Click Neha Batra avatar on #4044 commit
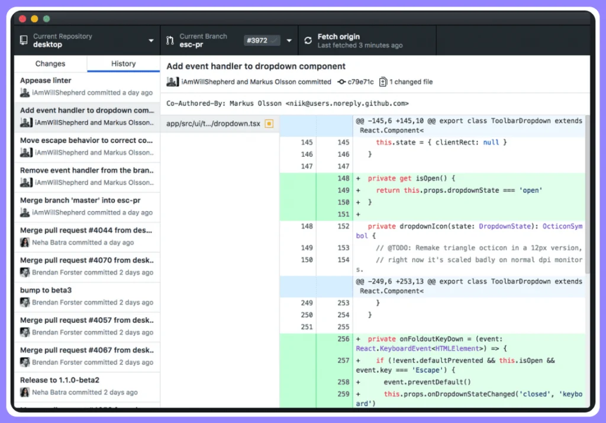 [x=25, y=243]
